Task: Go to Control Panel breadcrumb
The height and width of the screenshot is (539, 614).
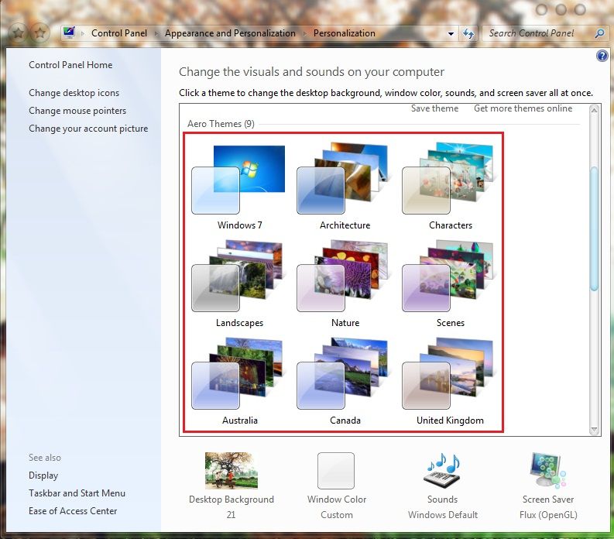Action: (x=119, y=33)
